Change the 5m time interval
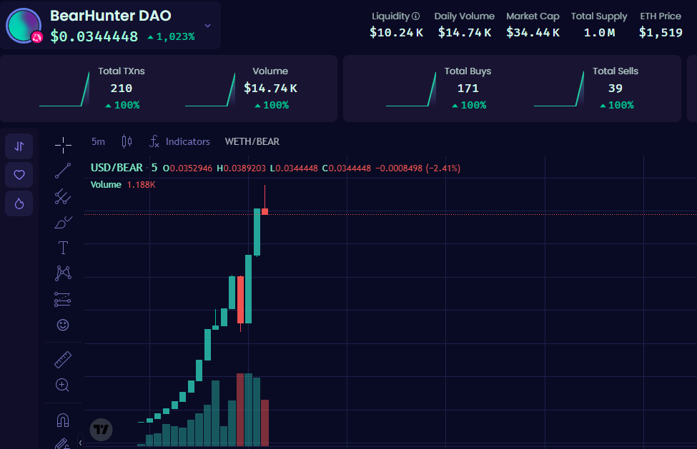This screenshot has width=697, height=449. (x=98, y=141)
